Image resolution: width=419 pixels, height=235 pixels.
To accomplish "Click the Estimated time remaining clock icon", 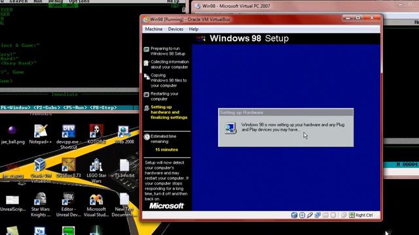I will 147,137.
